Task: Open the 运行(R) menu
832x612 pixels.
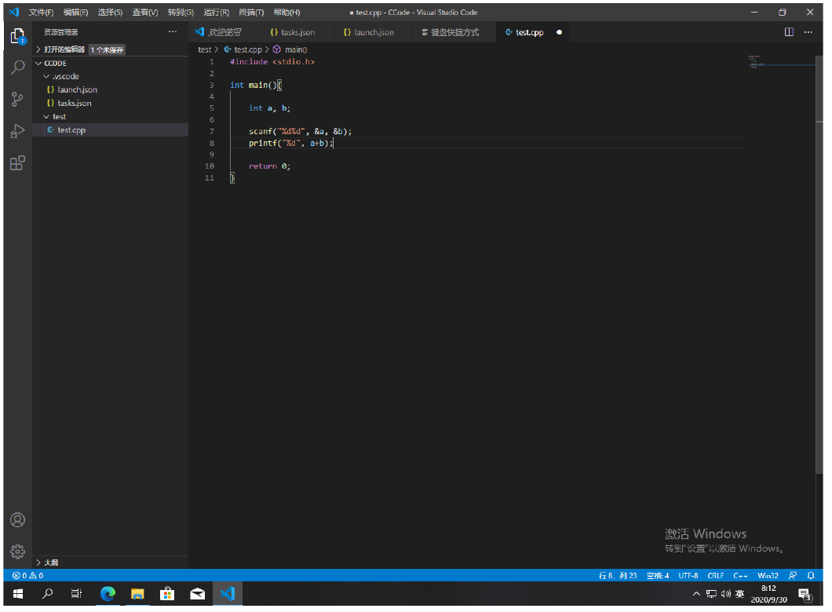Action: 216,13
